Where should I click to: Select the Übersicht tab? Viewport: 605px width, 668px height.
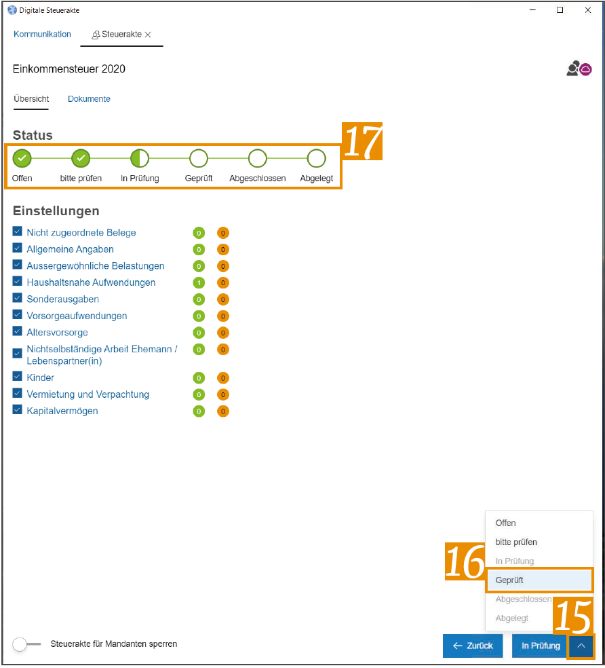point(31,99)
